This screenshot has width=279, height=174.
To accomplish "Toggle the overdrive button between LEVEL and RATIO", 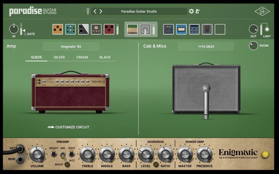I will (x=156, y=164).
